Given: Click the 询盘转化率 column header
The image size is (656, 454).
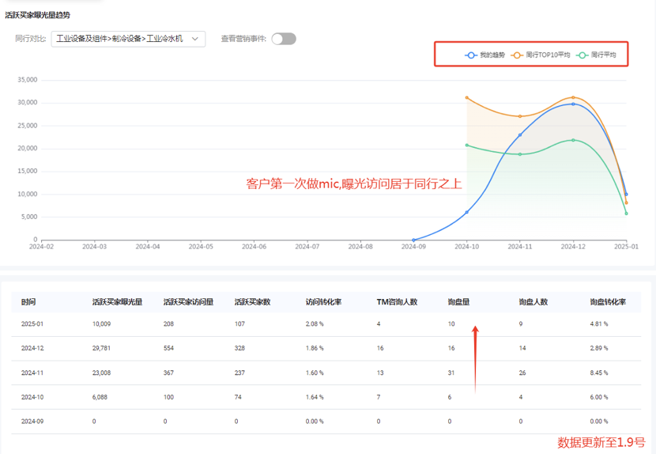Looking at the screenshot, I should click(x=608, y=302).
